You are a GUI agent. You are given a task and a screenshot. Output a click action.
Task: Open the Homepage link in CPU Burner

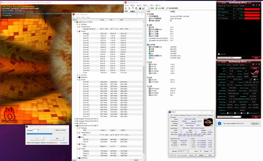point(64,143)
